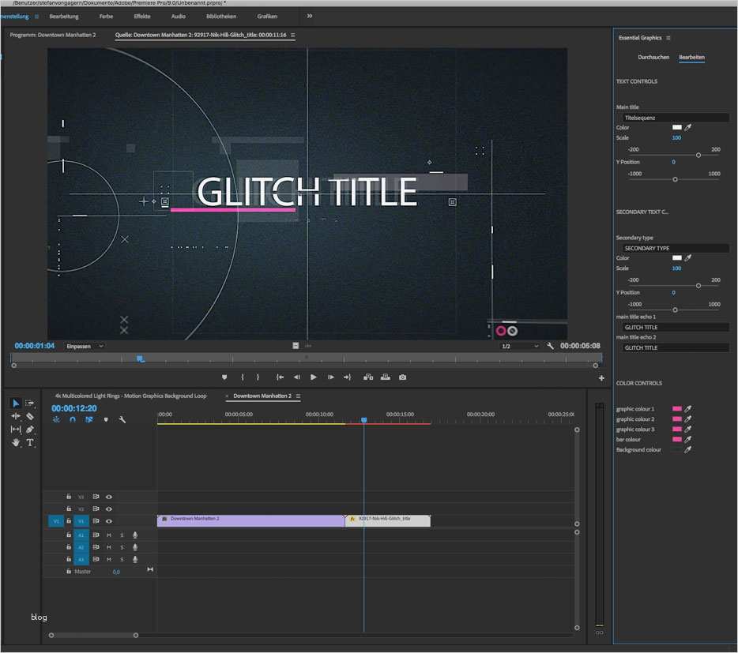Toggle timeline Snap magnet

73,419
